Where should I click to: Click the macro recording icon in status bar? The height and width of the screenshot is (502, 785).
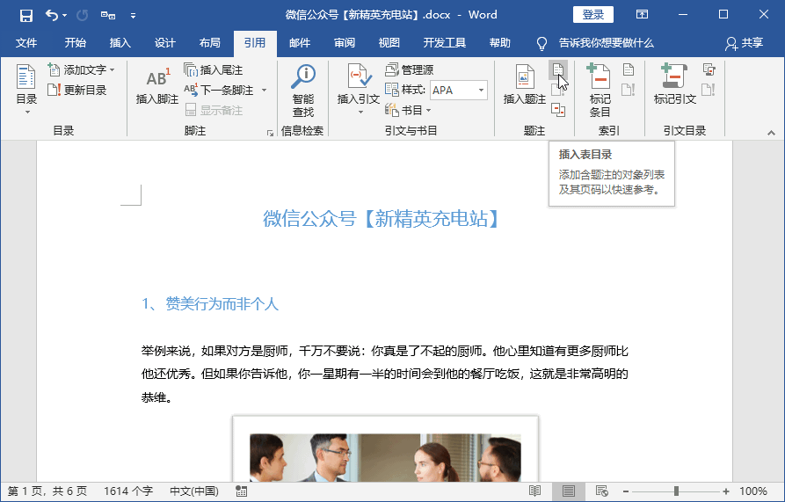242,491
